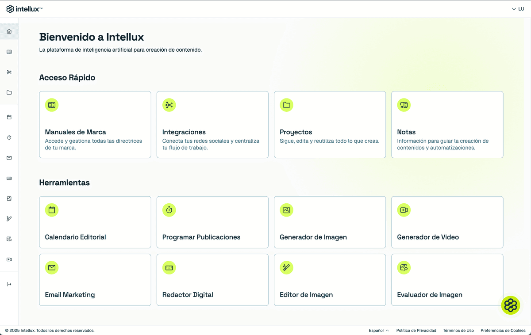Viewport: 531px width, 335px height.
Task: Open the Español language selector
Action: coord(379,330)
